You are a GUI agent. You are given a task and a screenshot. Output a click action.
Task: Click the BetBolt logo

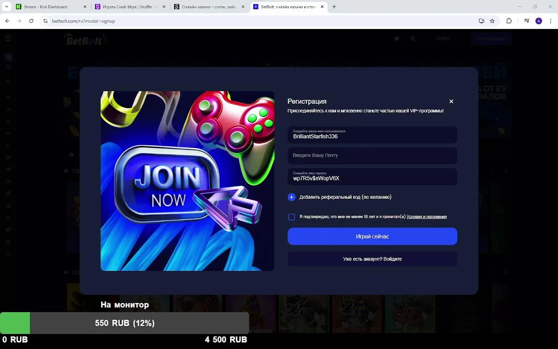click(x=86, y=40)
